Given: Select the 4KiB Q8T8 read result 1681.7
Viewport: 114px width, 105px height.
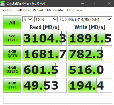Looking at the screenshot, I should pyautogui.click(x=44, y=54).
